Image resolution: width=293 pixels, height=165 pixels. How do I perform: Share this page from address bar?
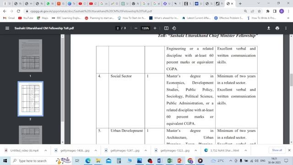pos(252,11)
